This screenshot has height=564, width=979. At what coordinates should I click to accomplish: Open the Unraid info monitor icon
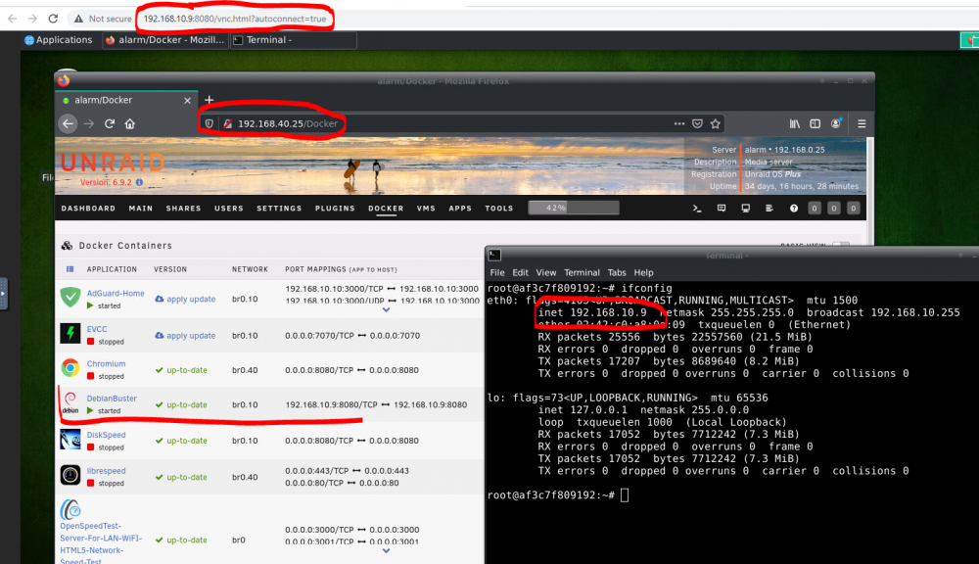point(745,209)
